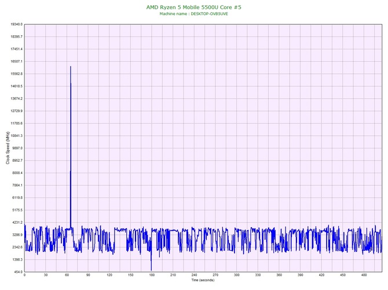This screenshot has width=388, height=290.
Task: Click the 210 tick on time axis
Action: 173,275
